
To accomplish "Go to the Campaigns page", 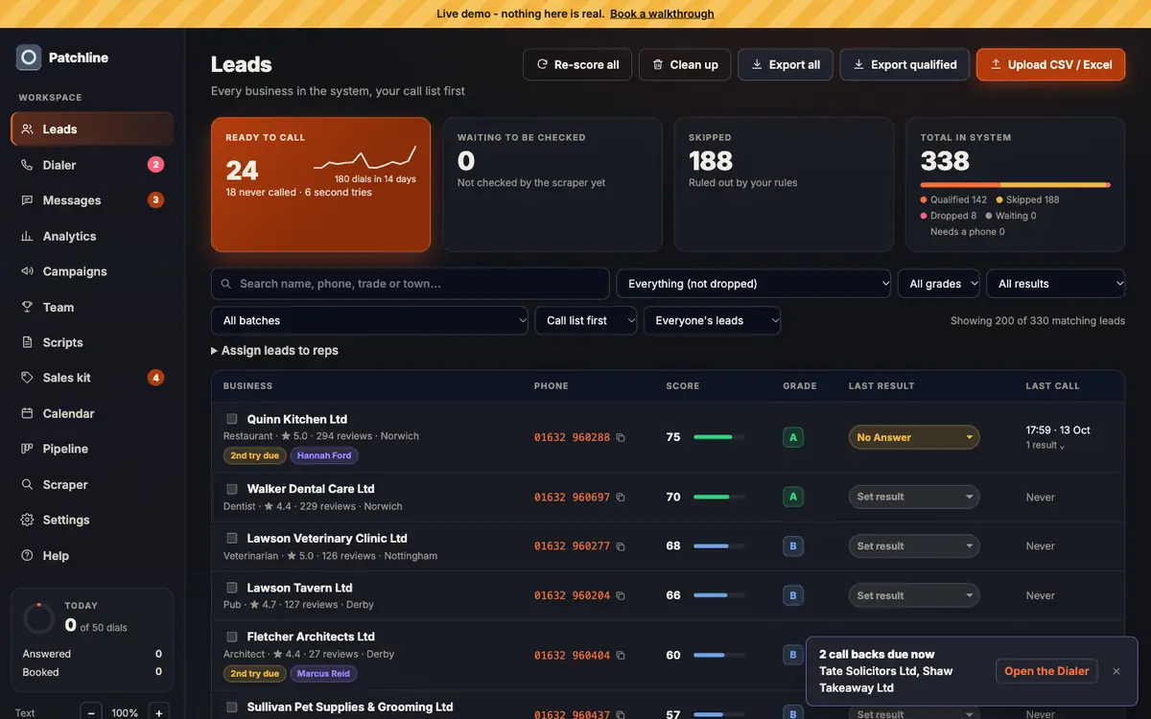I will click(x=92, y=271).
